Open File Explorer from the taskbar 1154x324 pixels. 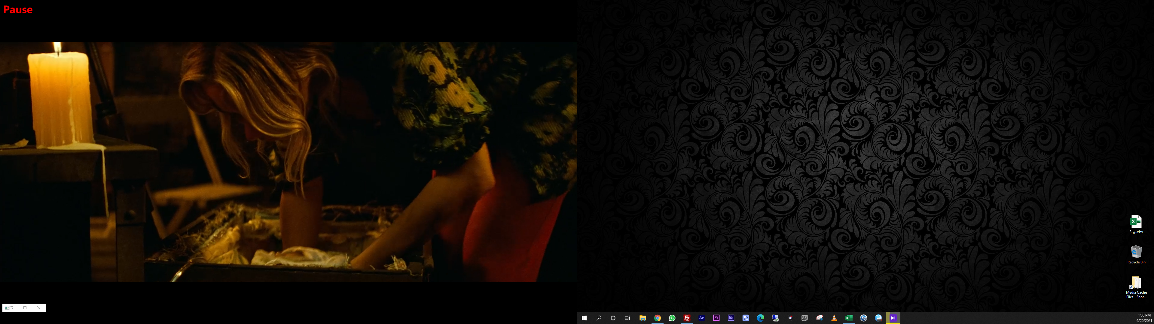[643, 318]
